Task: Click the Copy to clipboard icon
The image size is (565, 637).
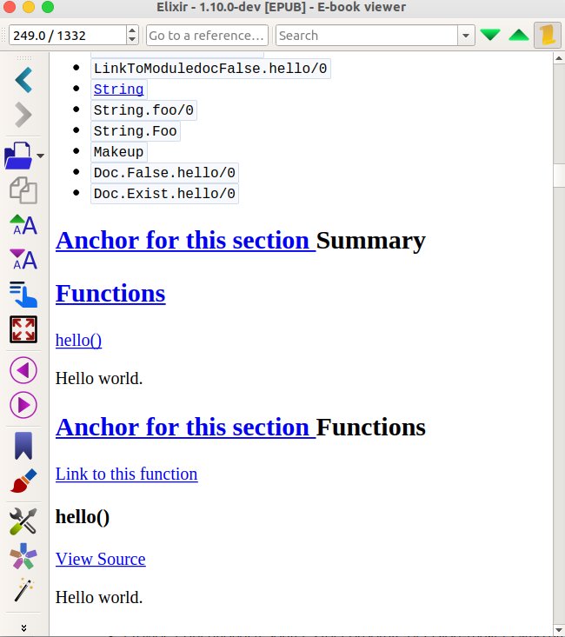Action: click(x=23, y=190)
